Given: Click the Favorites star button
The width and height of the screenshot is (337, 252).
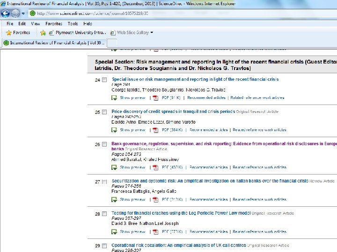Looking at the screenshot, I should [18, 33].
